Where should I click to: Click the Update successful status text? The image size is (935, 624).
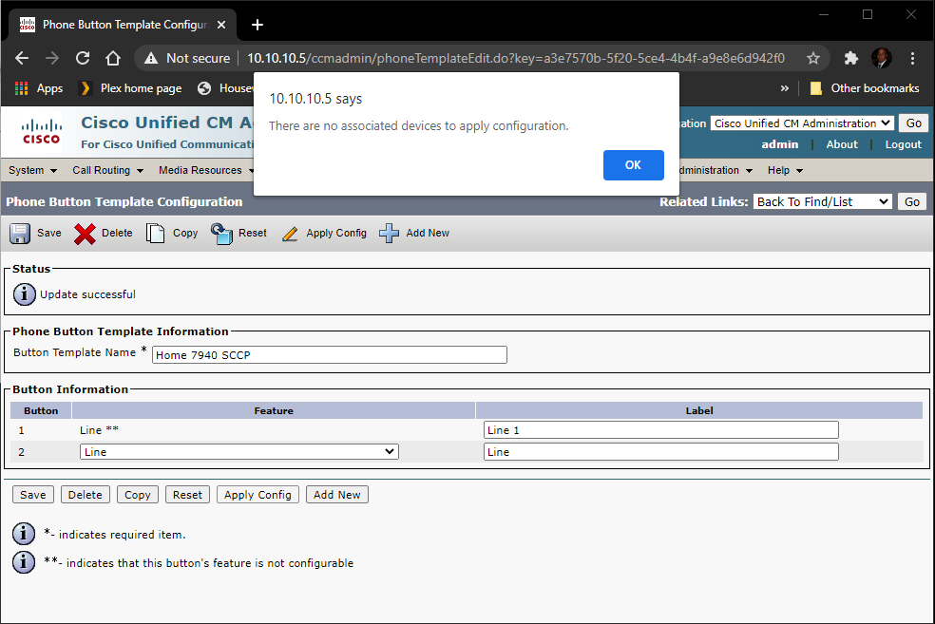87,294
